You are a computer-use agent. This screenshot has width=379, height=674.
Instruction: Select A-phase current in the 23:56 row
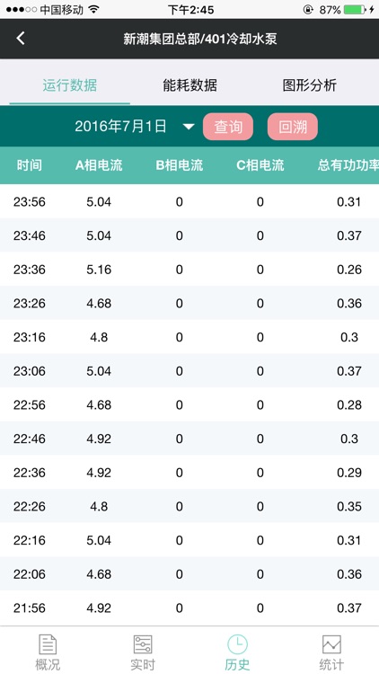click(x=99, y=201)
